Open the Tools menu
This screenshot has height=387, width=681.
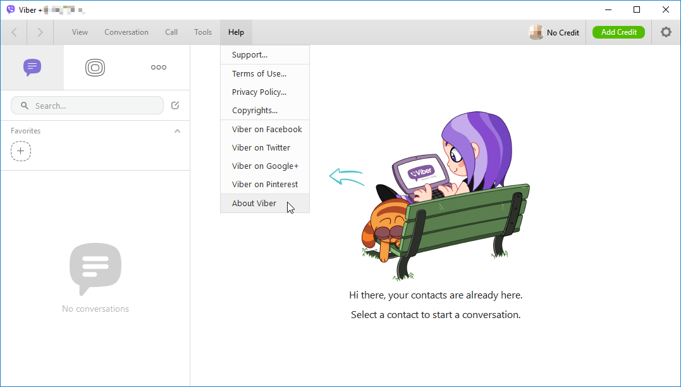click(203, 32)
